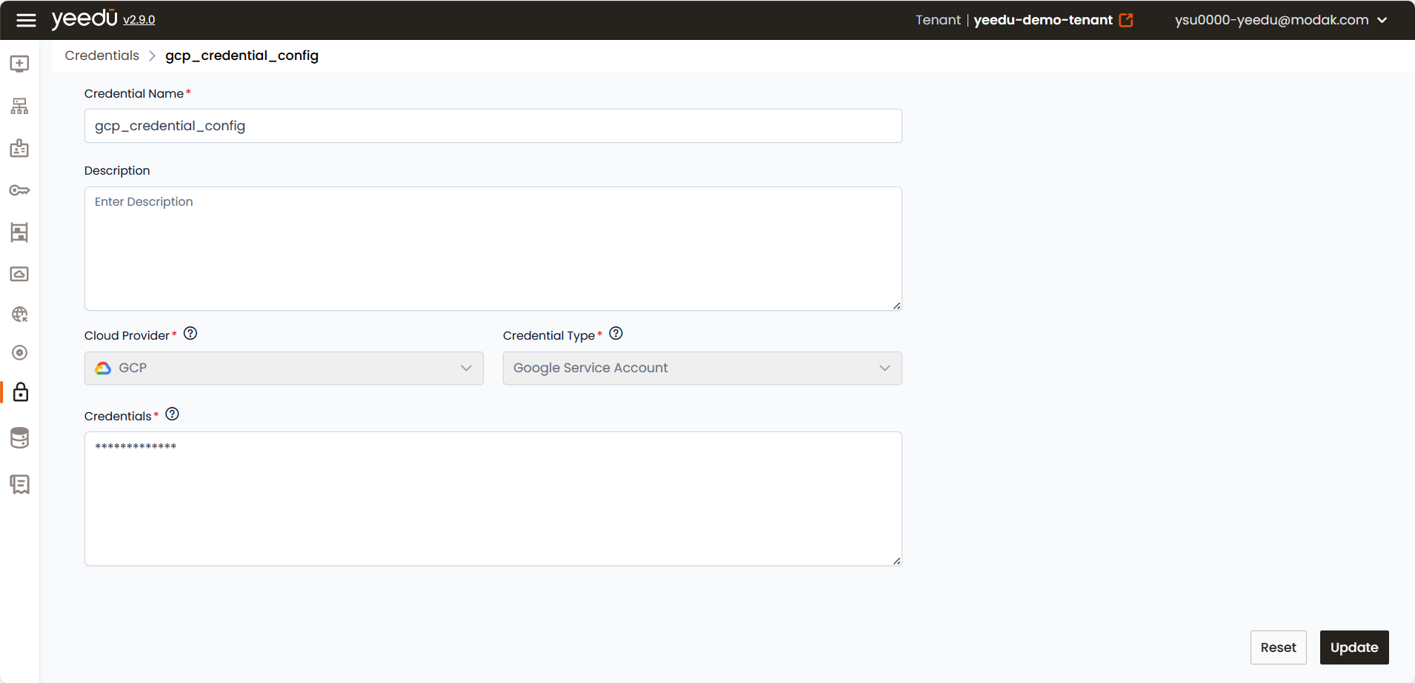Grab the Description resize handle

click(896, 306)
